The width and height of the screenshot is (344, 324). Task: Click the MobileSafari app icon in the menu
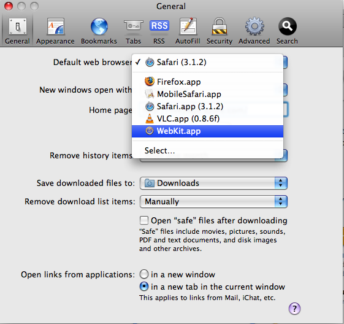point(150,94)
